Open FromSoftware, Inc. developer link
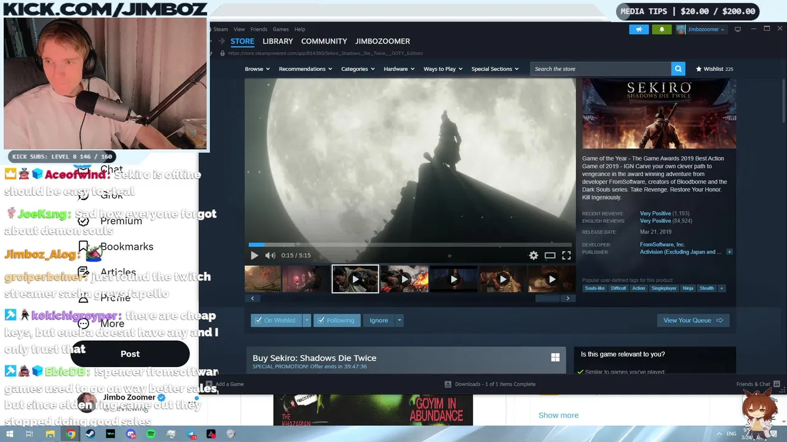The image size is (787, 442). tap(662, 244)
